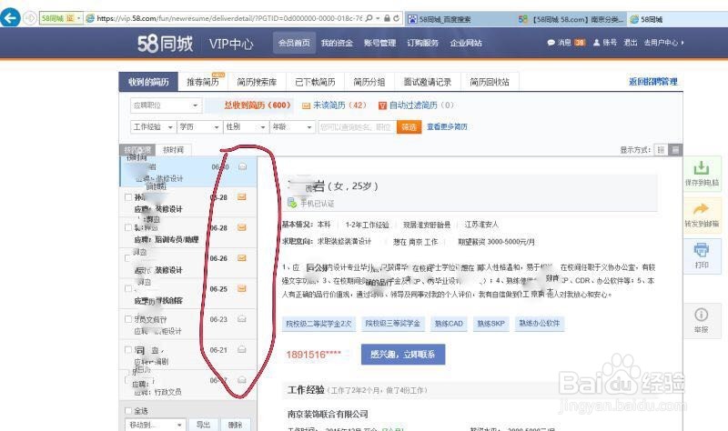Go back with the browser back arrow
728x431 pixels.
tap(10, 18)
